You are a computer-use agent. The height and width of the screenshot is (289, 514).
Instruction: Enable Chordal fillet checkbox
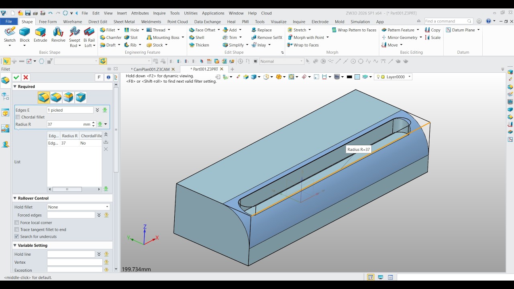coord(18,117)
